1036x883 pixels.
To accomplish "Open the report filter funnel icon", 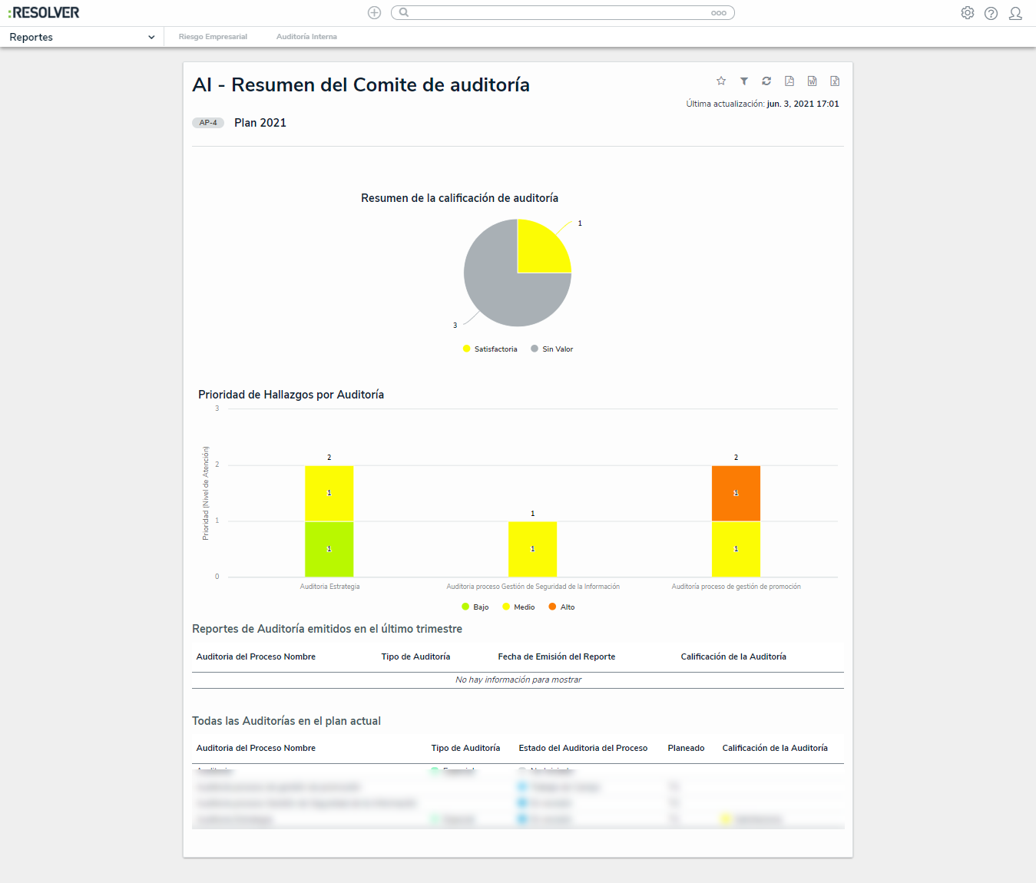I will 744,81.
